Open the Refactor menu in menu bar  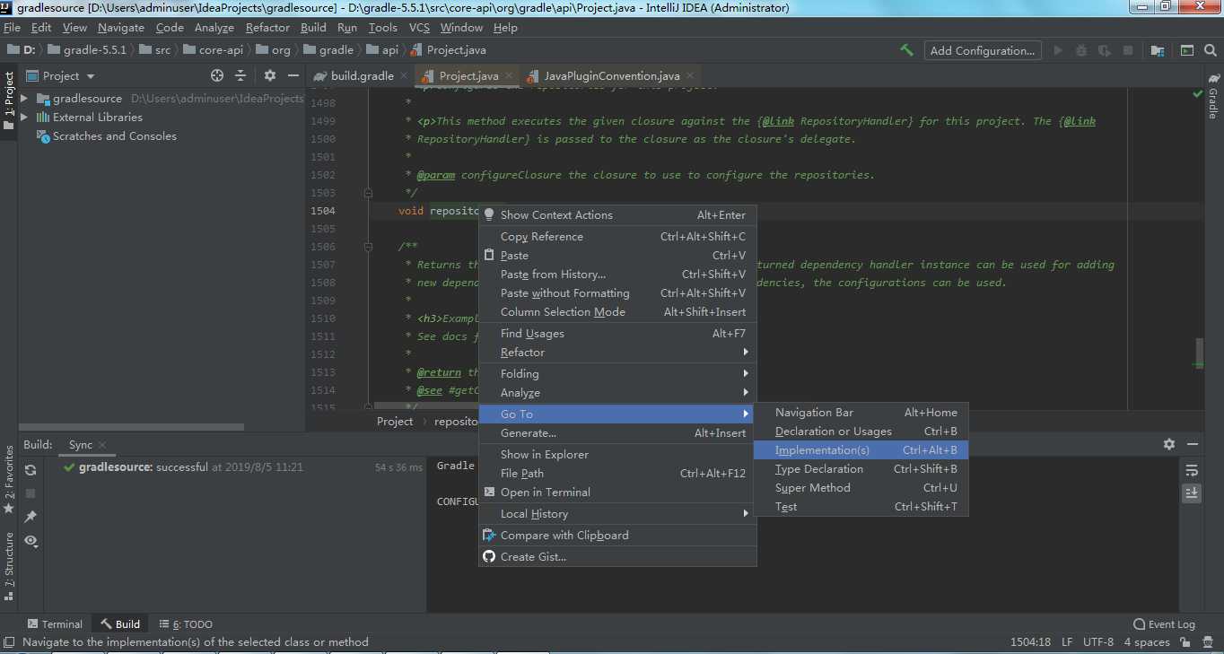tap(267, 27)
